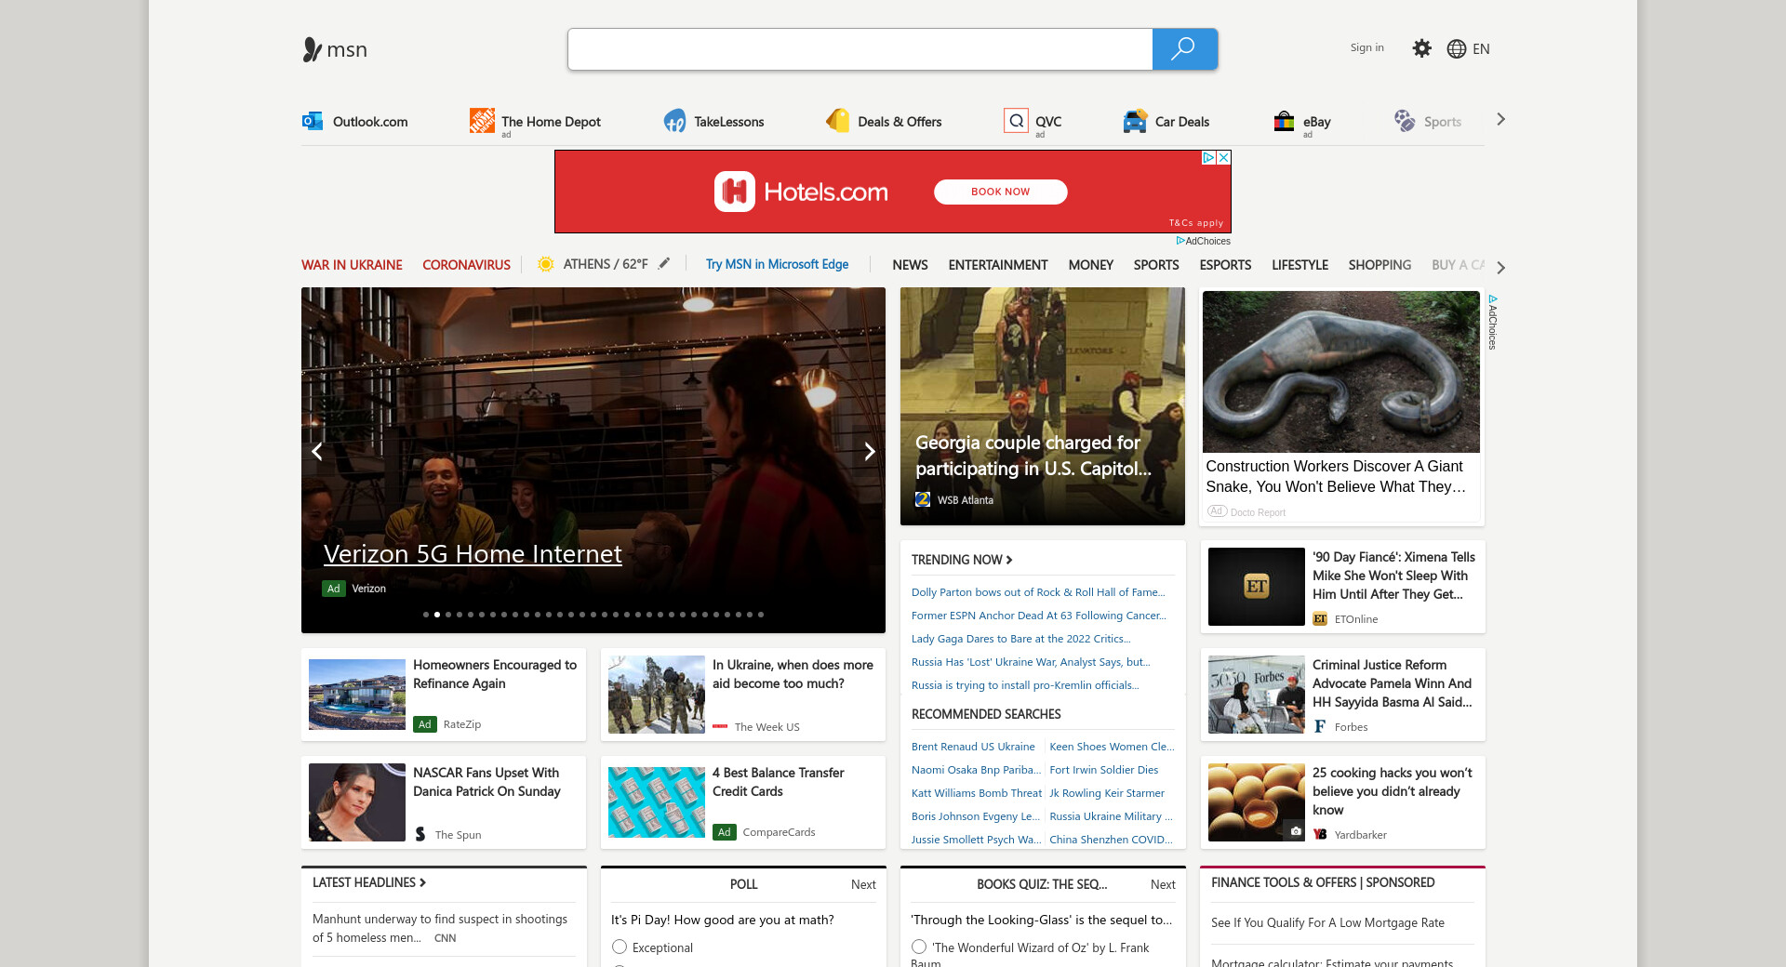Open the Money navigation tab
Screen dimensions: 1786x967
click(1090, 265)
